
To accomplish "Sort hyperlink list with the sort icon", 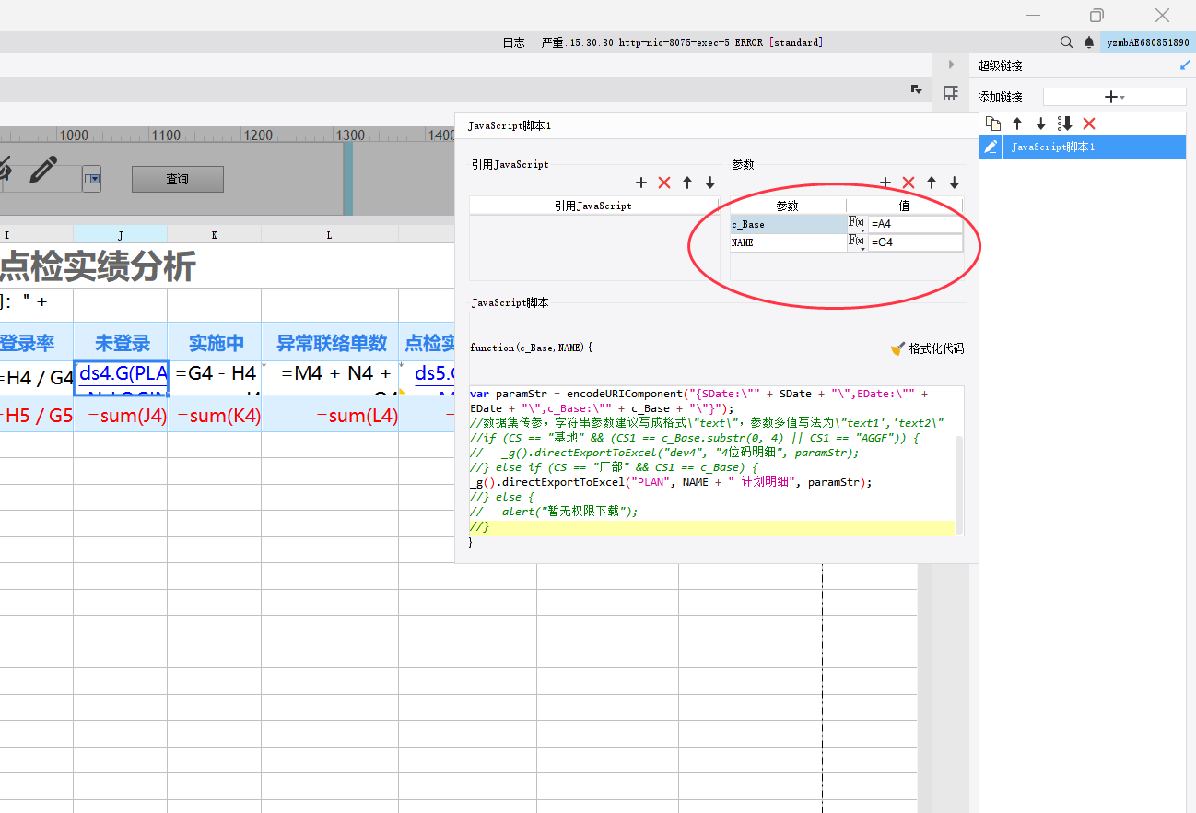I will point(1065,124).
